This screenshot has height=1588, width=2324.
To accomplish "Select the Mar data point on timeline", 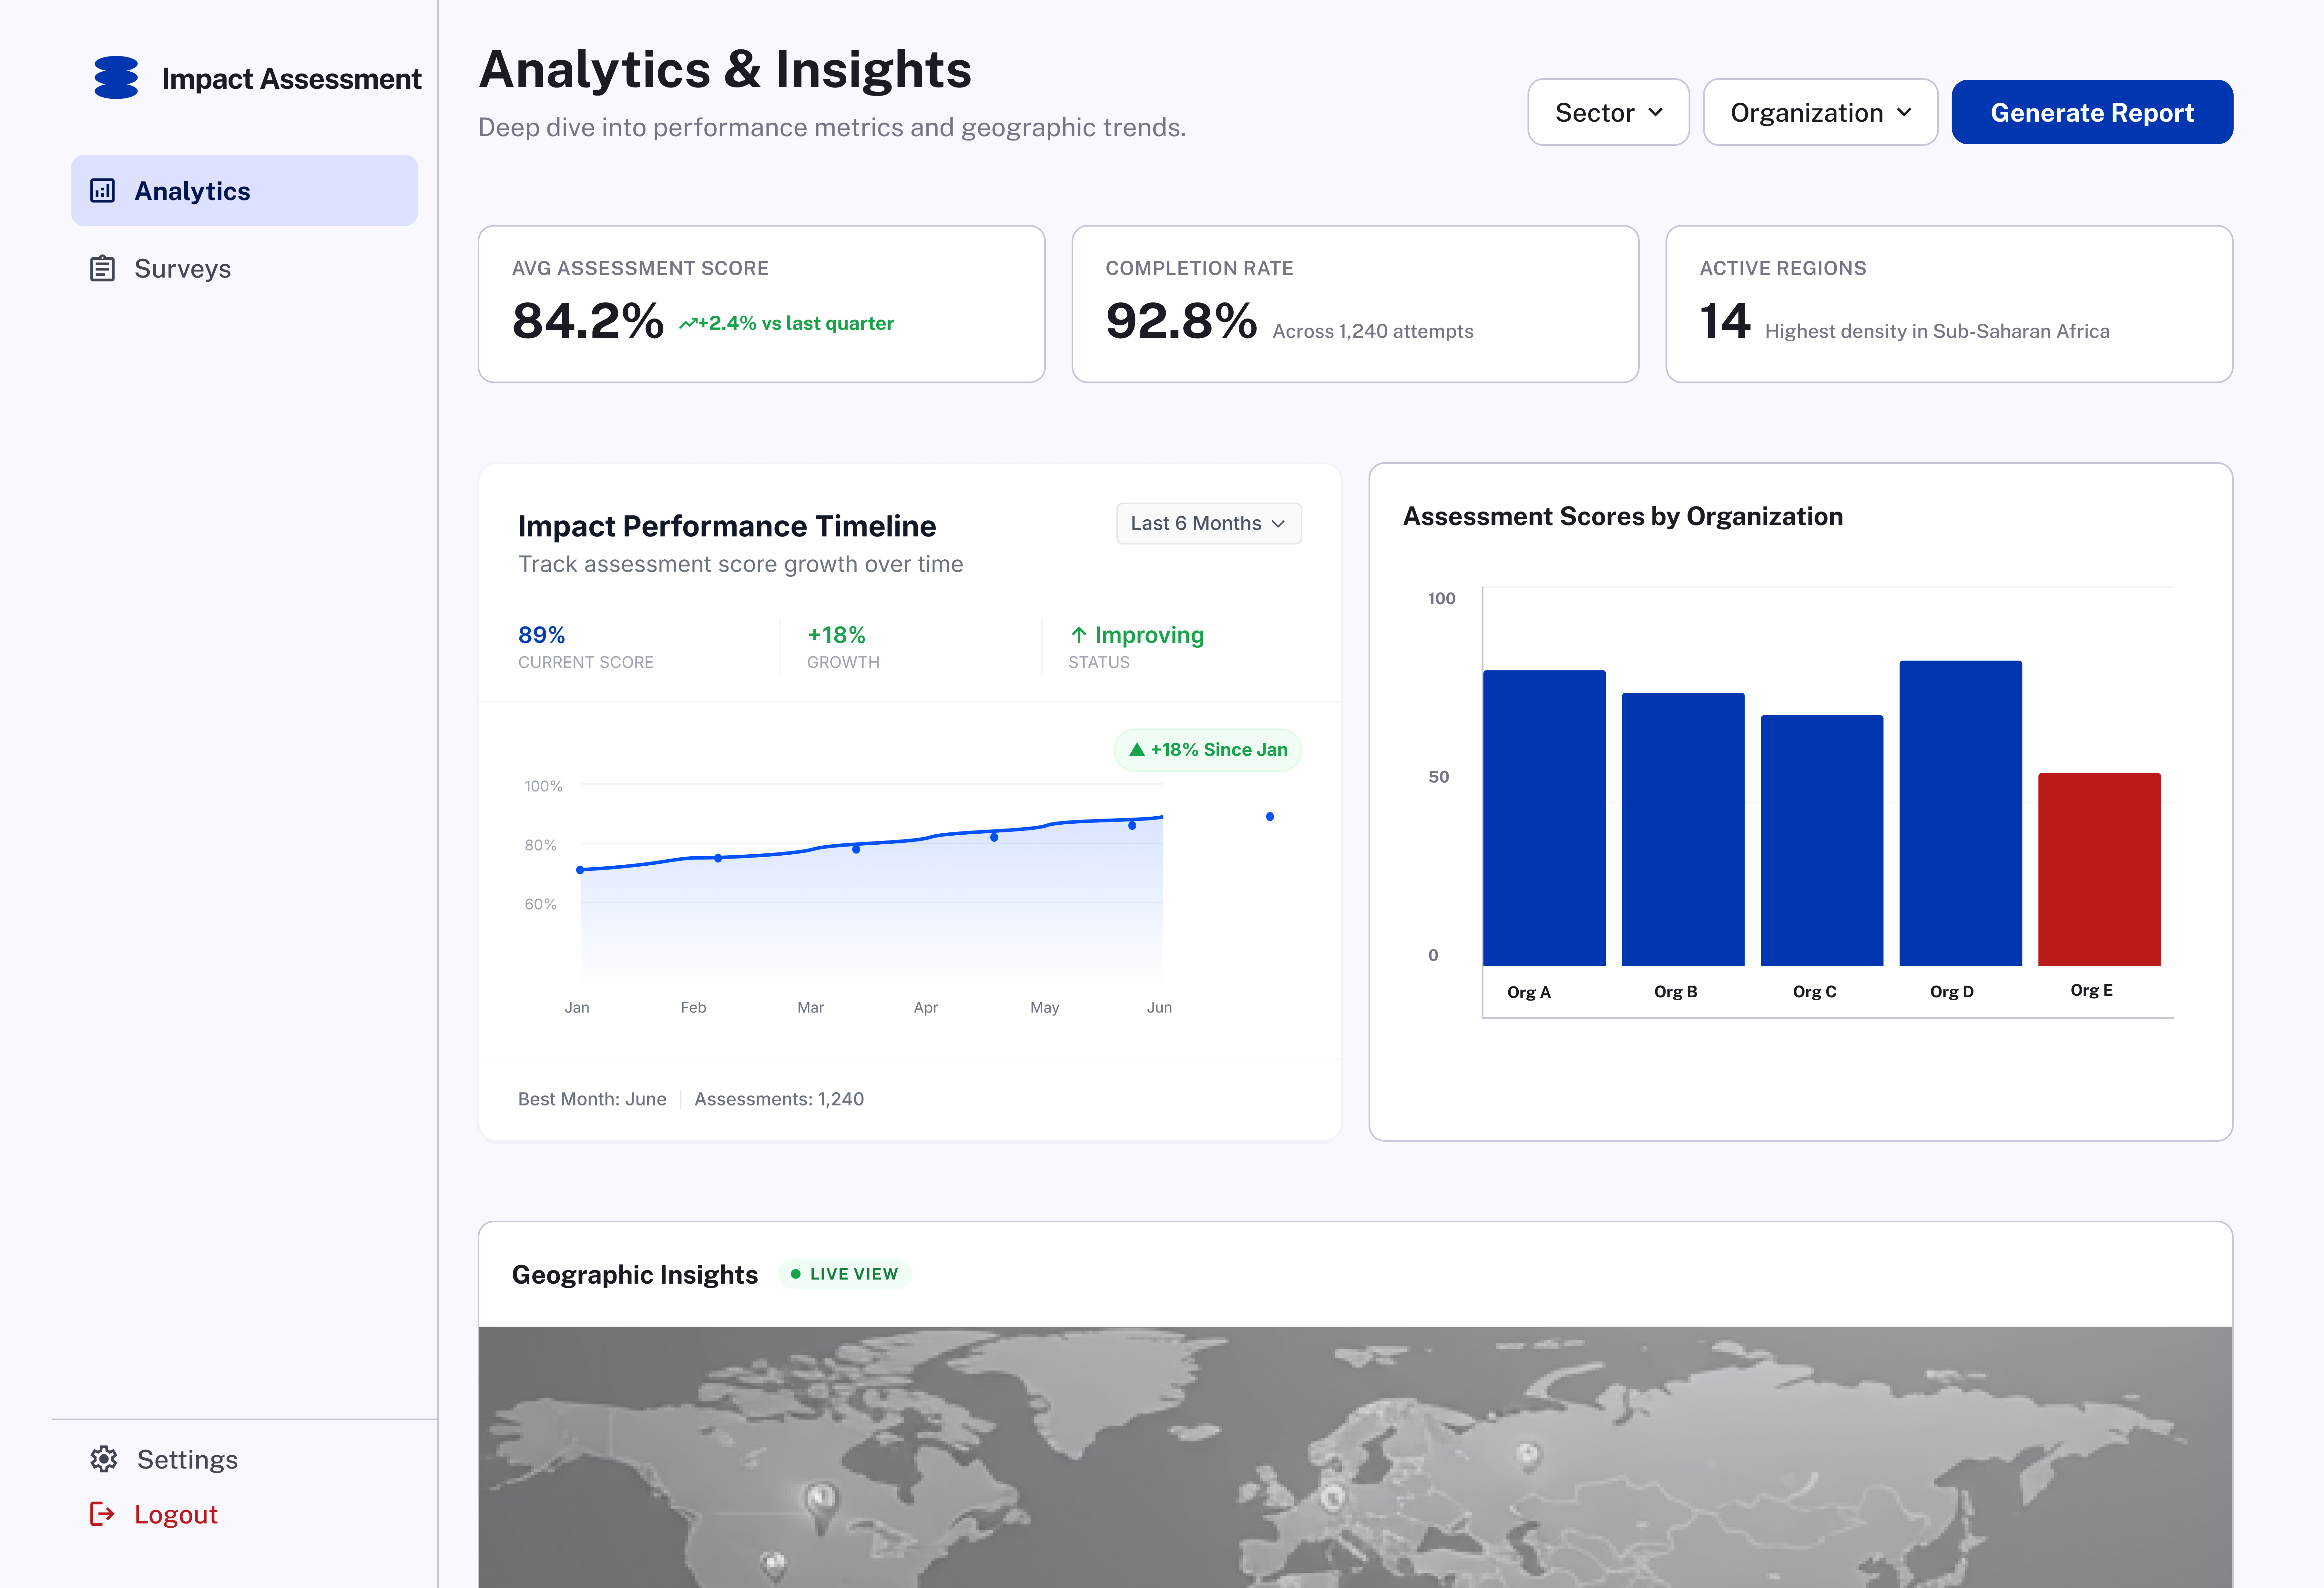I will [x=856, y=849].
